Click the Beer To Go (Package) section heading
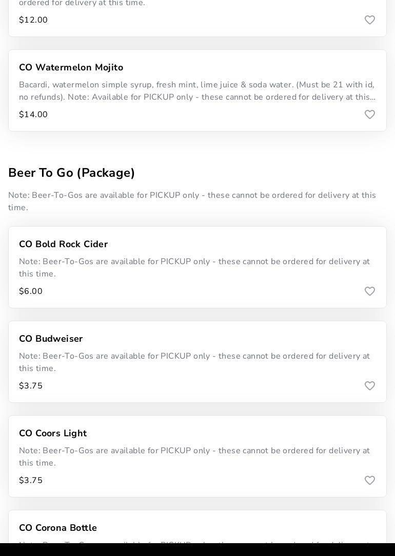395x556 pixels. click(71, 173)
